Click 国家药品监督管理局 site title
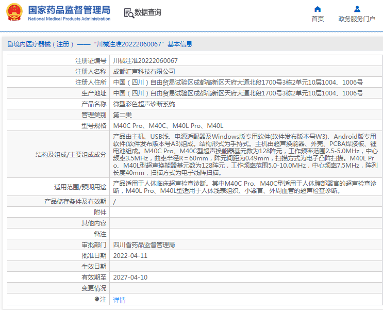The width and height of the screenshot is (383, 310). click(x=69, y=10)
